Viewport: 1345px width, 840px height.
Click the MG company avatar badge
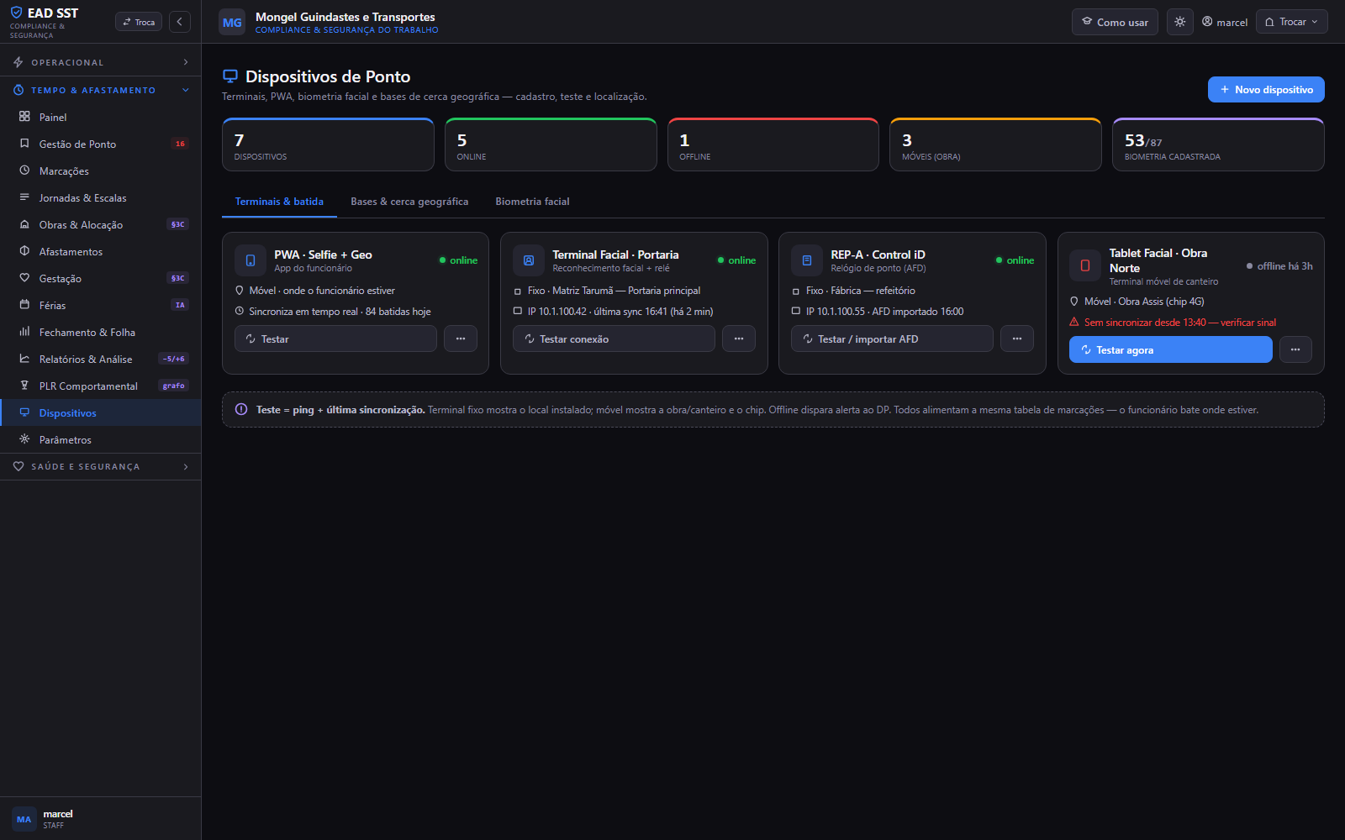point(232,23)
